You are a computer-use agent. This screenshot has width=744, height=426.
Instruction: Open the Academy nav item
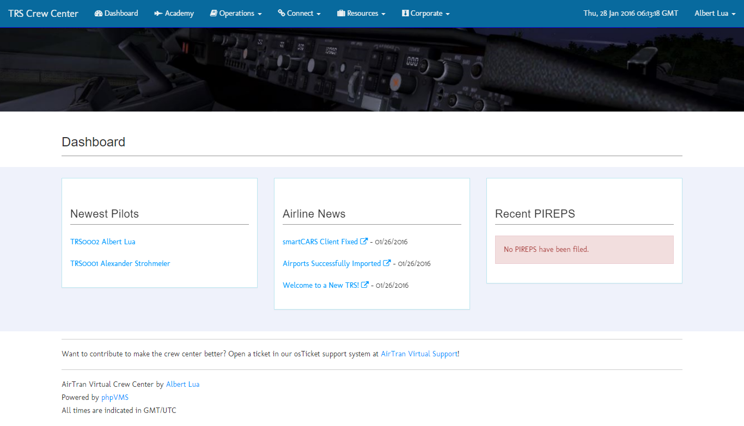[x=174, y=13]
